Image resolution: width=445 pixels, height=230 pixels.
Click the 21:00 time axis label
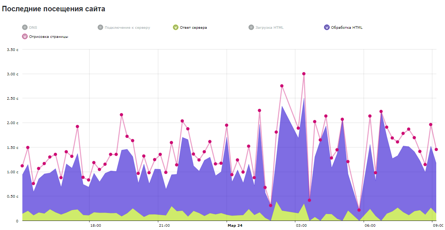(x=164, y=226)
